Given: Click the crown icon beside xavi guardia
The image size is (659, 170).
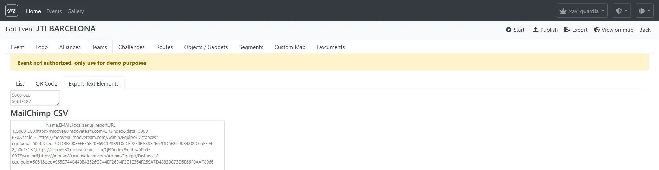Looking at the screenshot, I should pyautogui.click(x=563, y=11).
